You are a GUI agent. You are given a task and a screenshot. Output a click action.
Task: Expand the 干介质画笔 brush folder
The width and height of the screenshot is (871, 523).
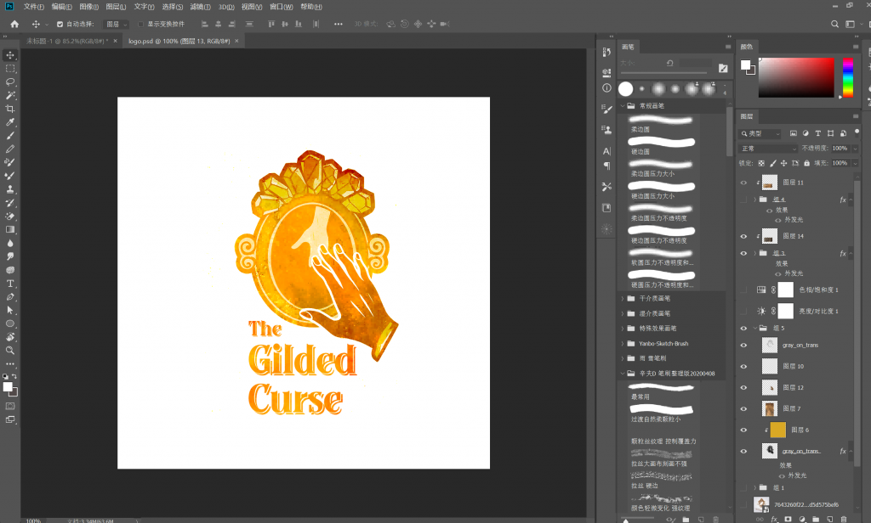tap(623, 298)
